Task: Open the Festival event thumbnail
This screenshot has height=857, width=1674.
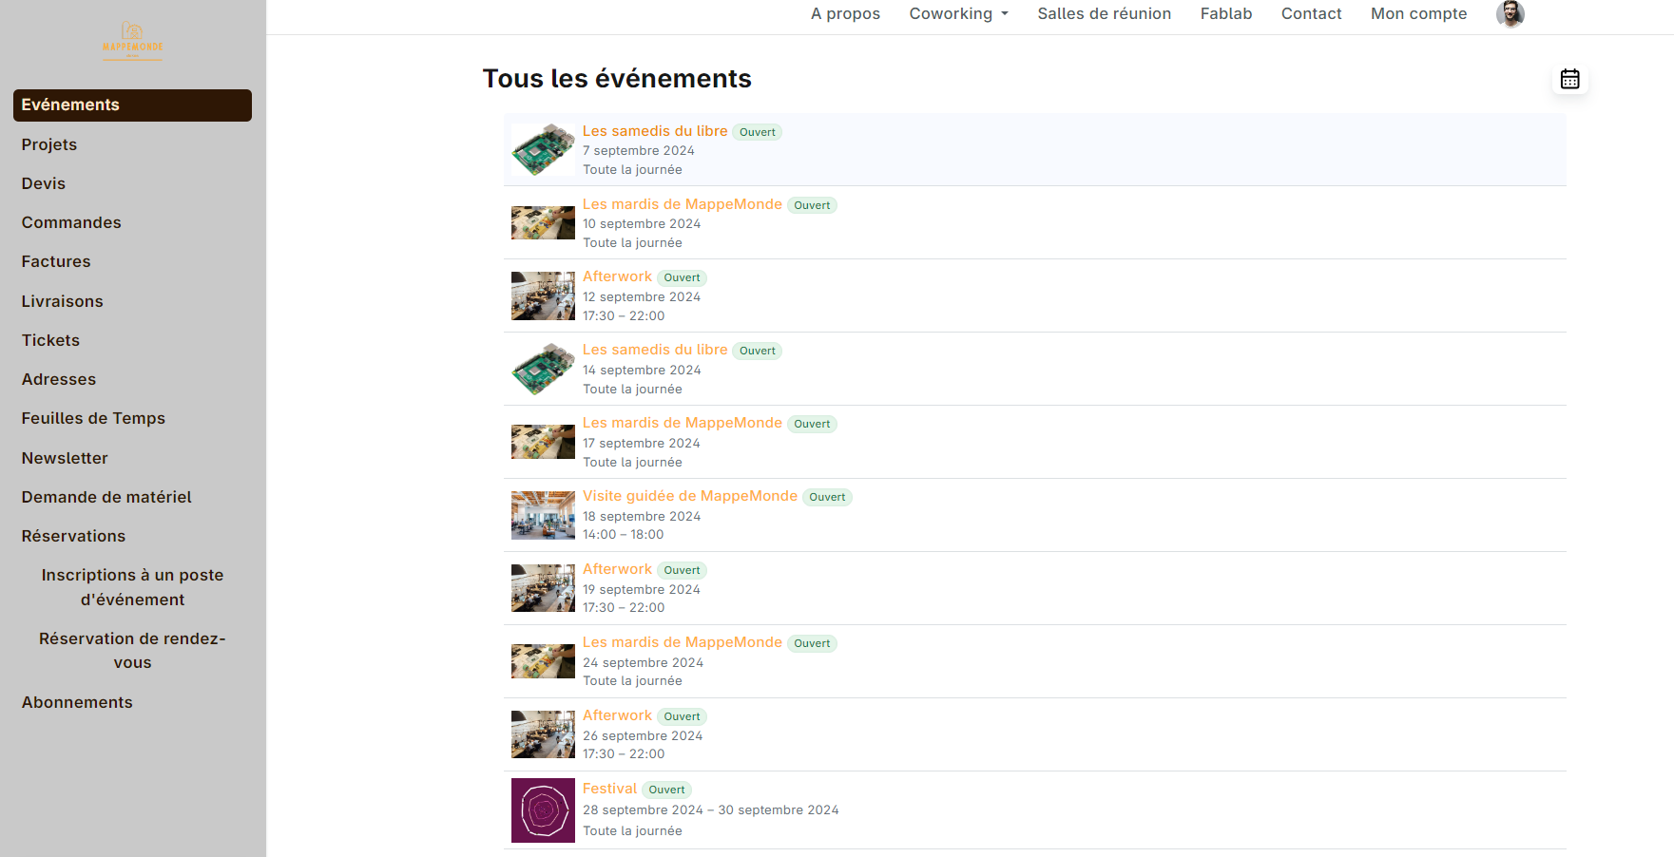Action: click(x=543, y=810)
